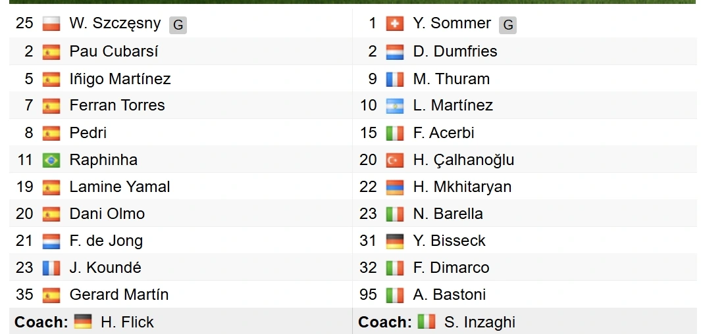Click Netherlands flag beside F. de Jong

(x=51, y=241)
